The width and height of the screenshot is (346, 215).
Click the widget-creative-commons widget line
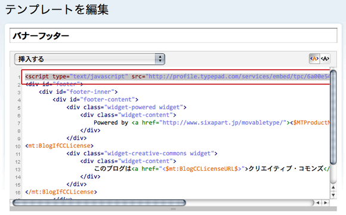tap(142, 153)
